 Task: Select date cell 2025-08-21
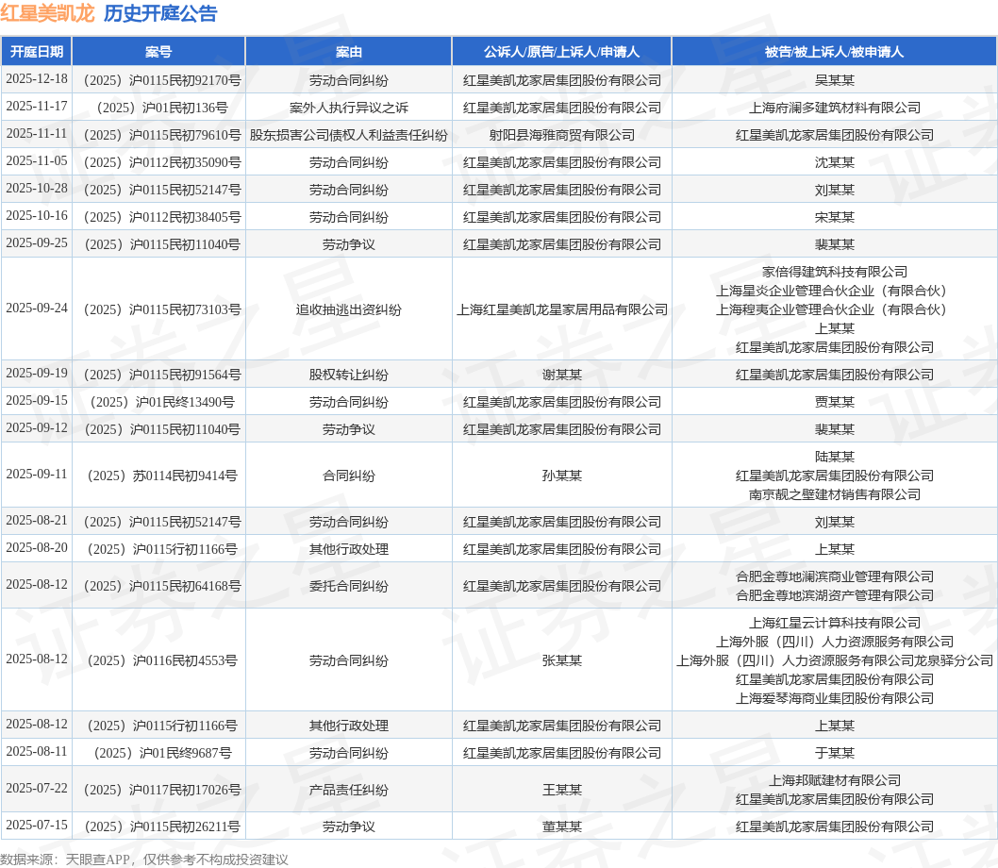(36, 520)
